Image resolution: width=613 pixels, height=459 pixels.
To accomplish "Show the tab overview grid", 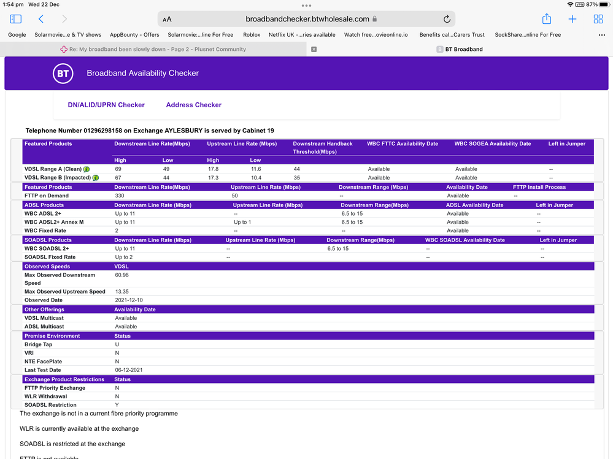I will (x=598, y=19).
